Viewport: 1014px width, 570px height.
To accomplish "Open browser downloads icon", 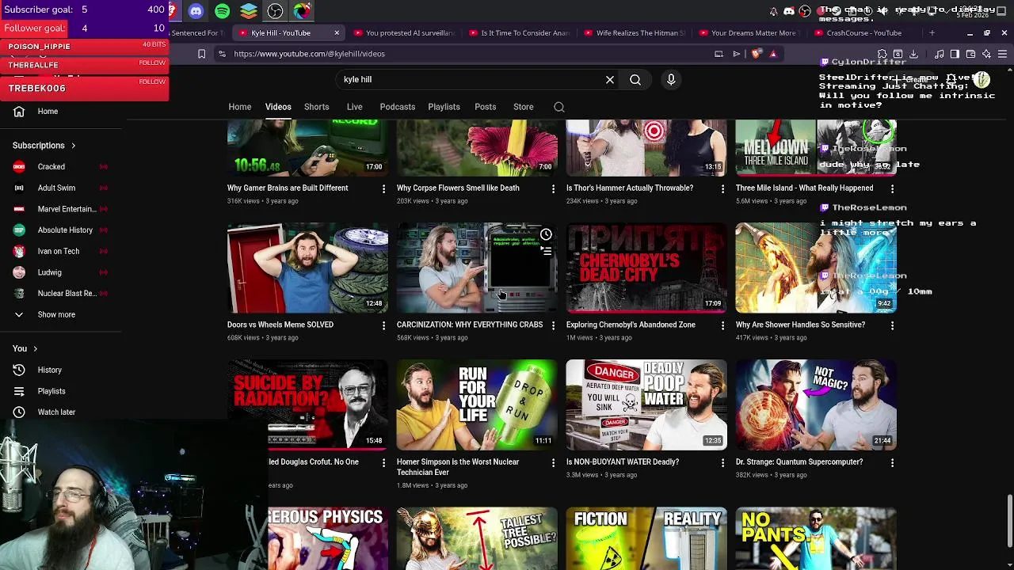I will click(913, 54).
